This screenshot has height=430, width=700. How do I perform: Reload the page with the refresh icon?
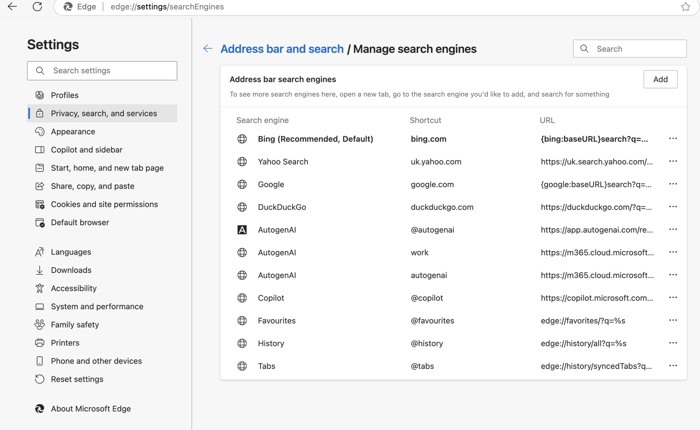click(x=38, y=6)
